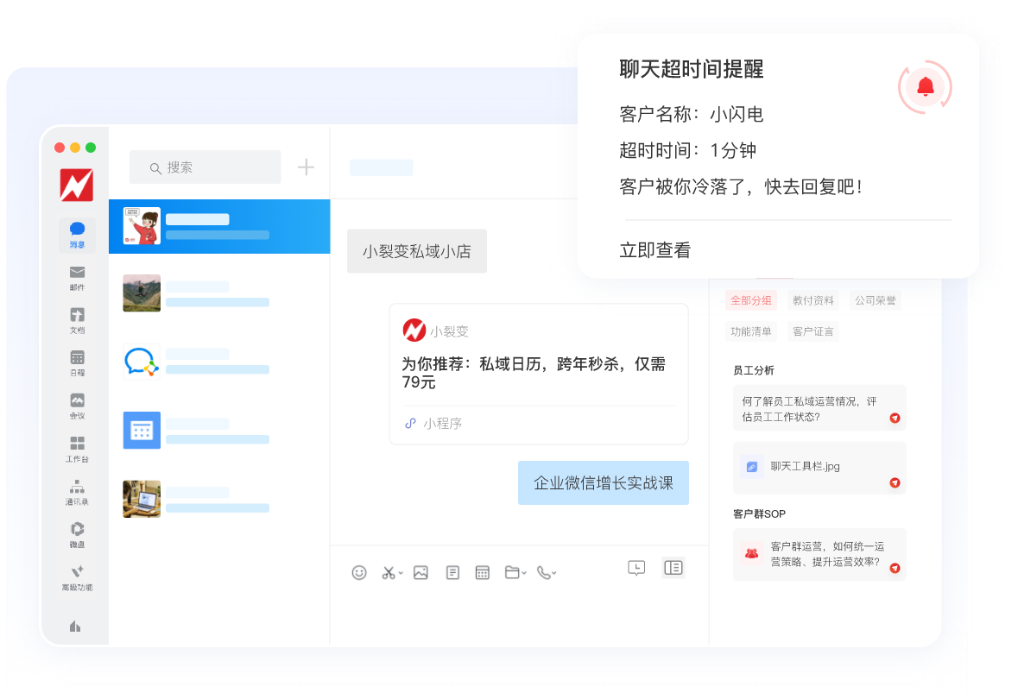Click the bottom bar-chart icon in sidebar

click(x=75, y=626)
